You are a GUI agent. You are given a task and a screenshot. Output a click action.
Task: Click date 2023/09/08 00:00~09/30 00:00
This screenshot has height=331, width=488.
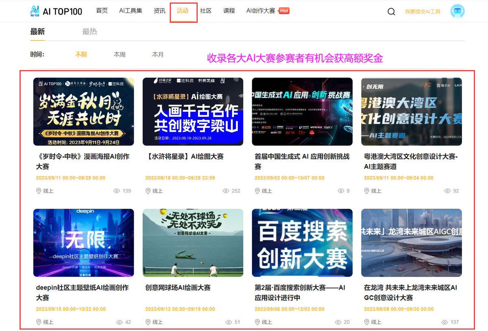[x=399, y=309]
